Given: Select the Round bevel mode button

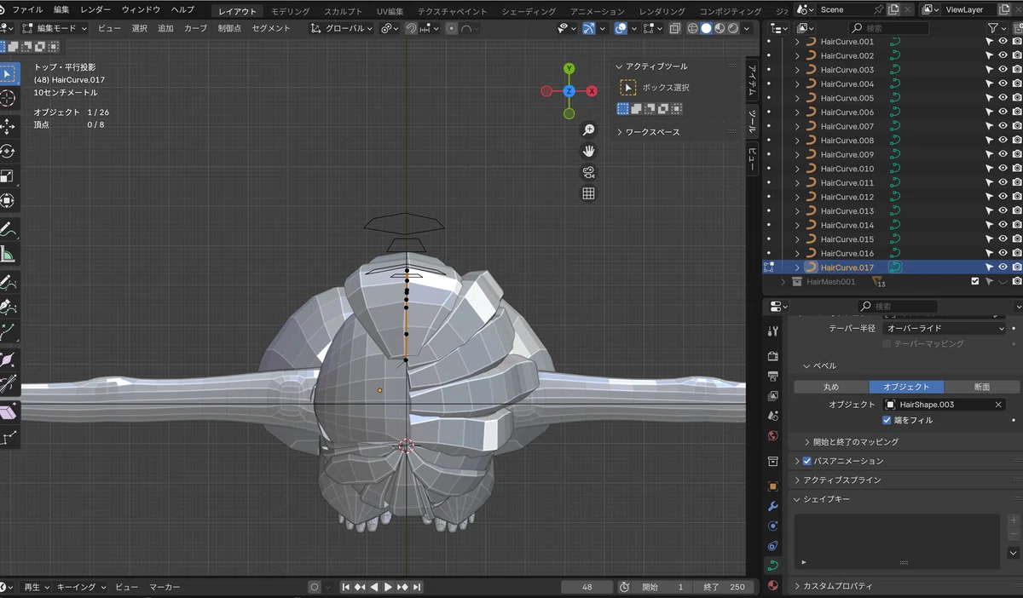Looking at the screenshot, I should pyautogui.click(x=831, y=387).
